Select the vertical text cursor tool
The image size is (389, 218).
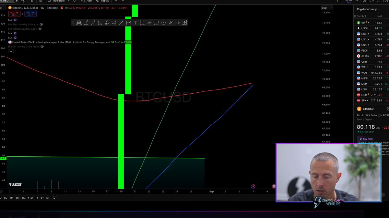pos(86,23)
